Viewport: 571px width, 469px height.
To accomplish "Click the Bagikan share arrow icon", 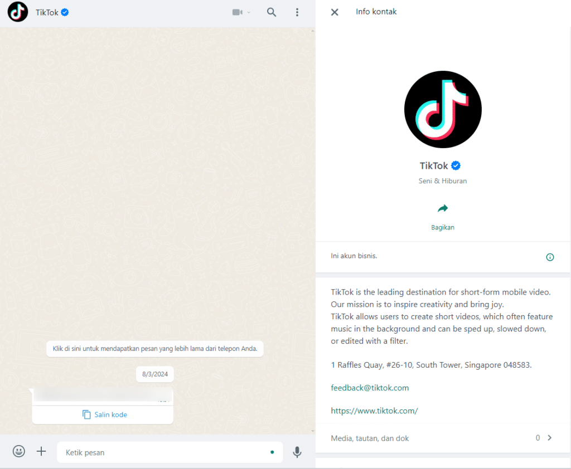I will click(443, 208).
